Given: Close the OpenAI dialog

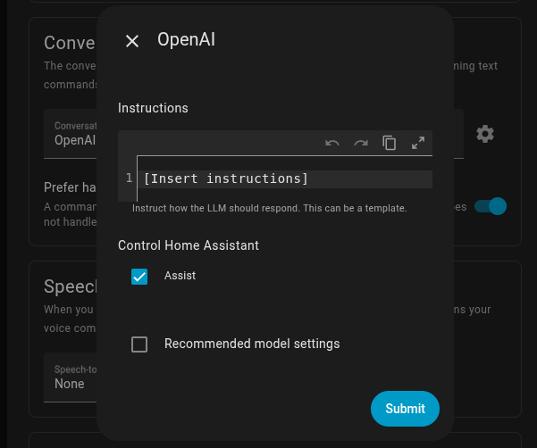Looking at the screenshot, I should (x=132, y=41).
